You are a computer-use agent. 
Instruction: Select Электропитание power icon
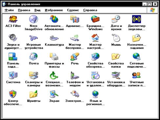[x=75, y=94]
